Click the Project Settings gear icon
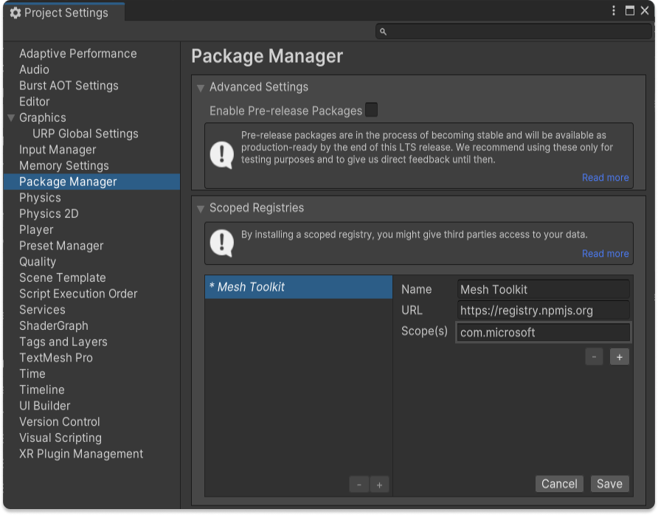 pyautogui.click(x=15, y=13)
